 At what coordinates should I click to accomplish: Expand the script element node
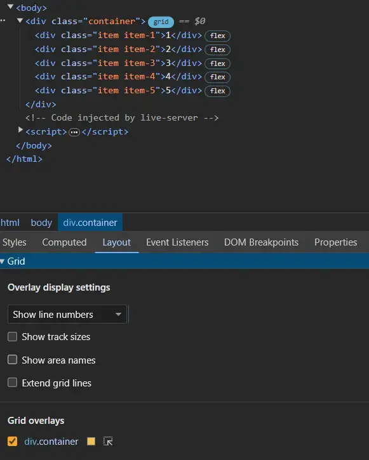tap(20, 129)
